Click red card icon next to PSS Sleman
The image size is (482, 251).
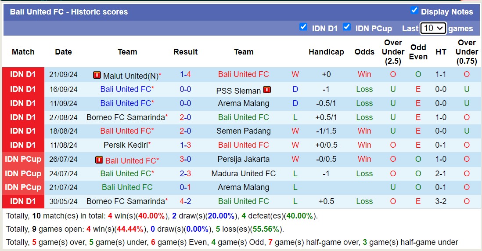click(x=267, y=90)
